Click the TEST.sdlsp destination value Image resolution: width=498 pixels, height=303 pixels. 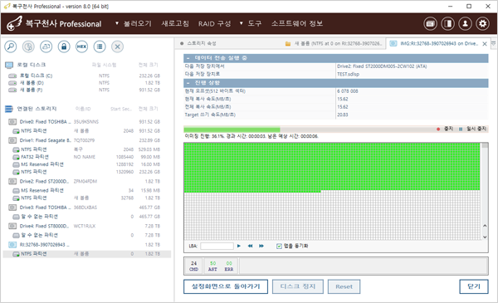tap(348, 75)
